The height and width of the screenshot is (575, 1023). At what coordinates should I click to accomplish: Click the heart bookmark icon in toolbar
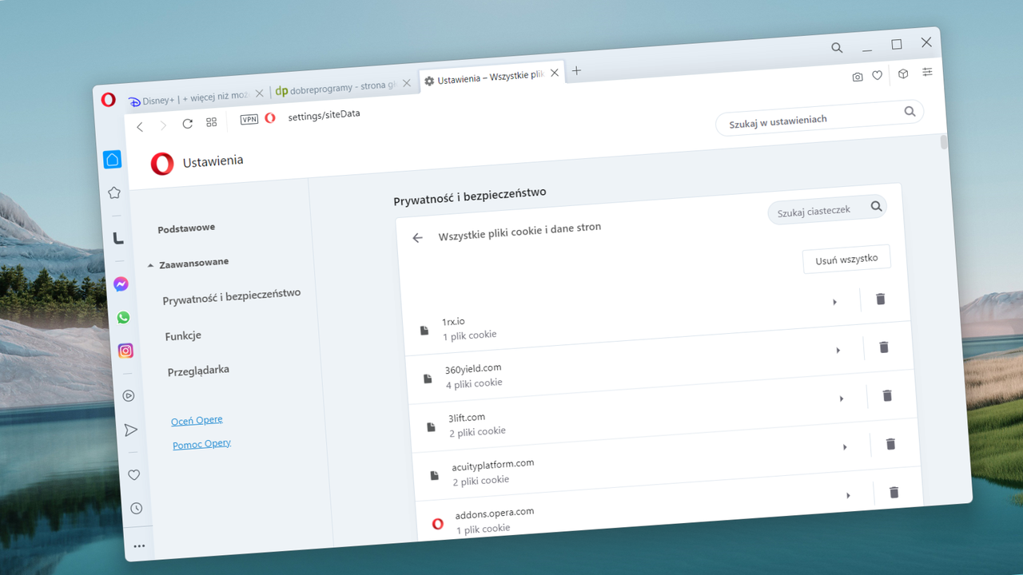pos(877,76)
